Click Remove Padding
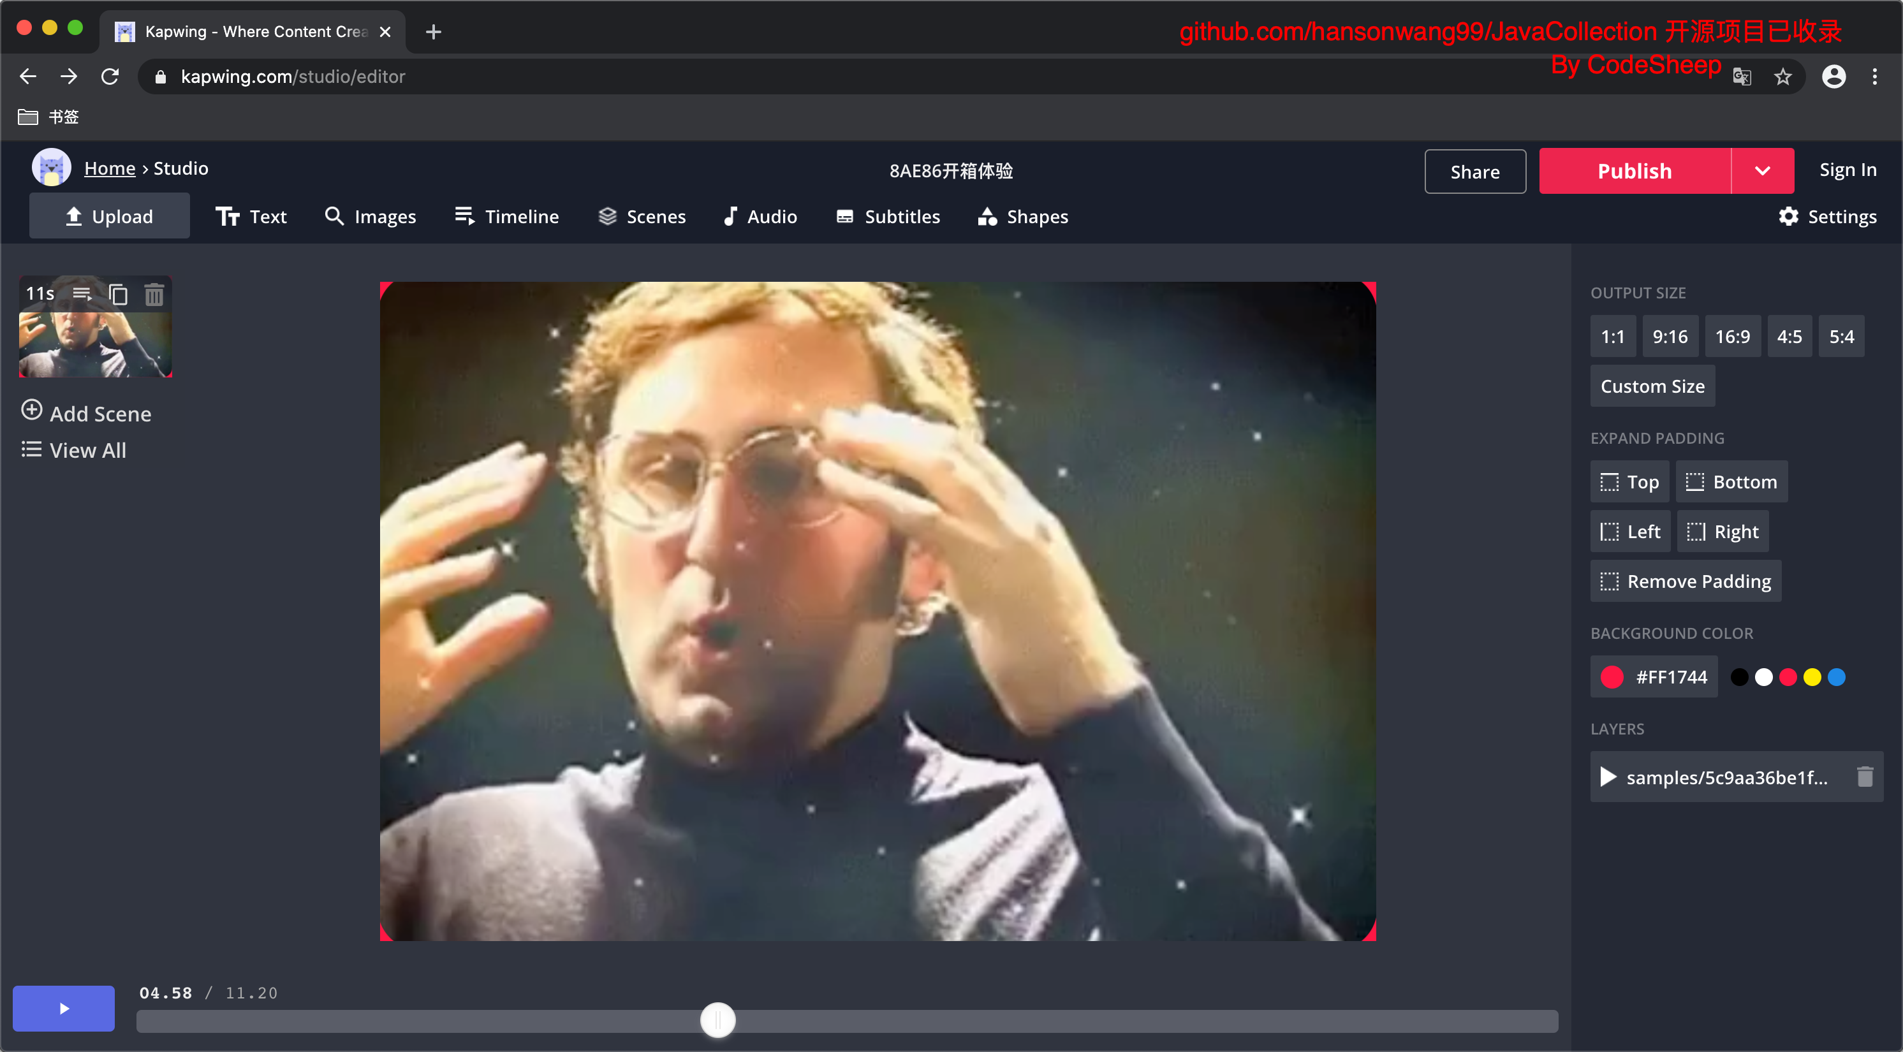This screenshot has width=1903, height=1052. pyautogui.click(x=1686, y=581)
